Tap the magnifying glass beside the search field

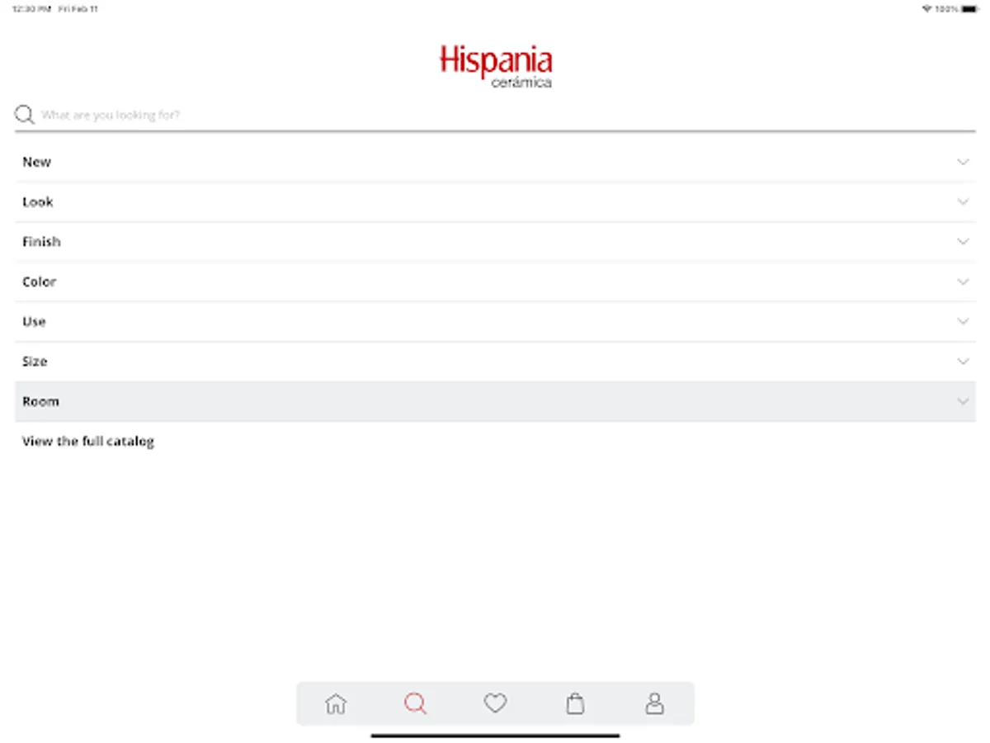(x=25, y=115)
